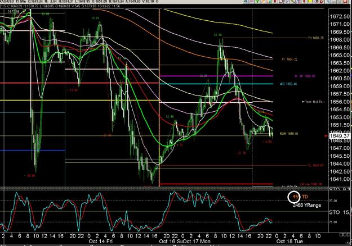Click the 2468 YRange text
352x246 pixels.
307,205
